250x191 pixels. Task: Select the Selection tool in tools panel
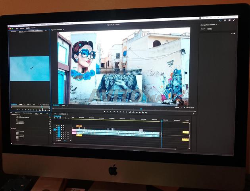(50, 115)
